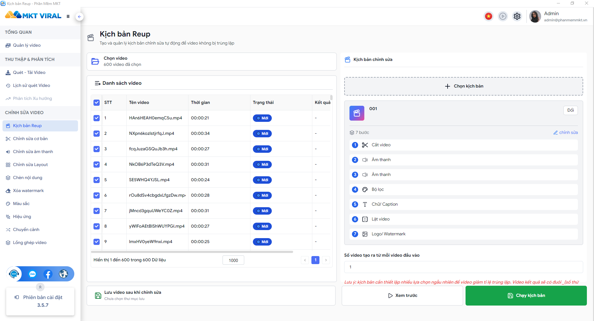This screenshot has height=321, width=594.
Task: Click Xem trước preview button
Action: 402,296
